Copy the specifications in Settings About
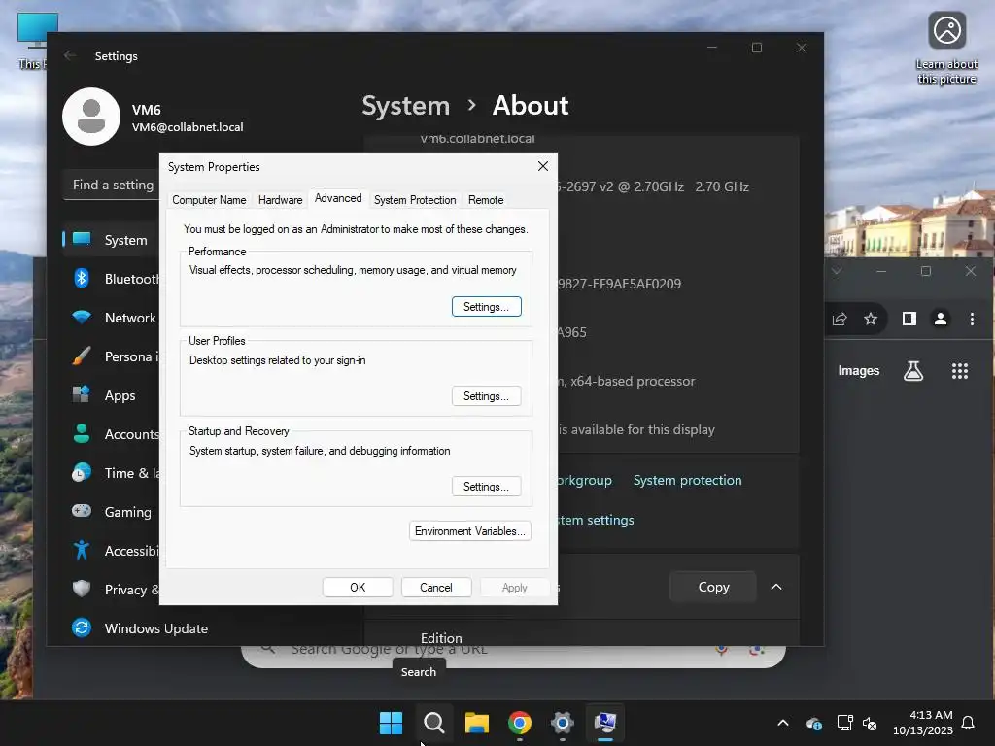The width and height of the screenshot is (995, 746). [713, 587]
